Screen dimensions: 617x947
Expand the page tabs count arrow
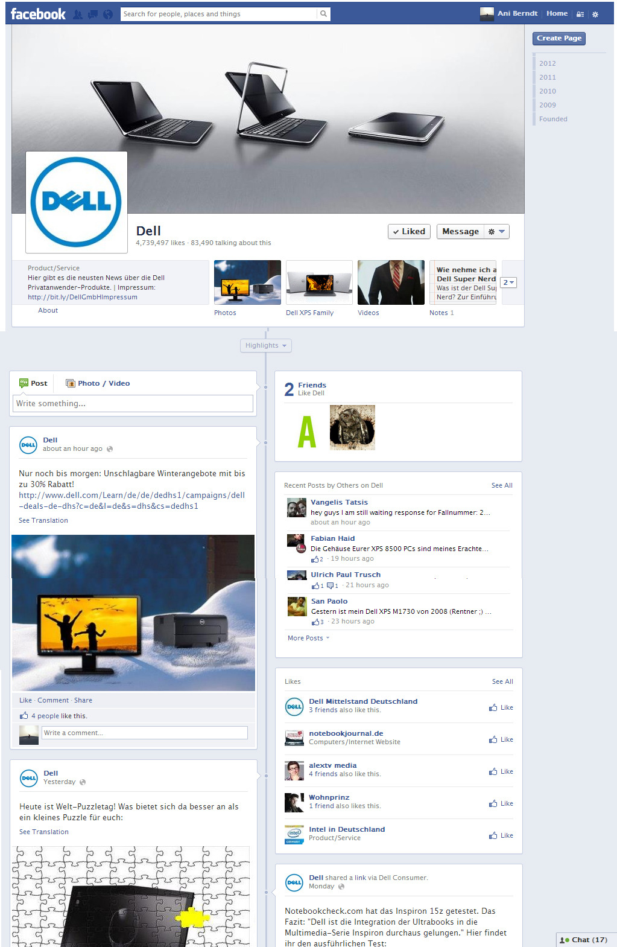pos(508,282)
